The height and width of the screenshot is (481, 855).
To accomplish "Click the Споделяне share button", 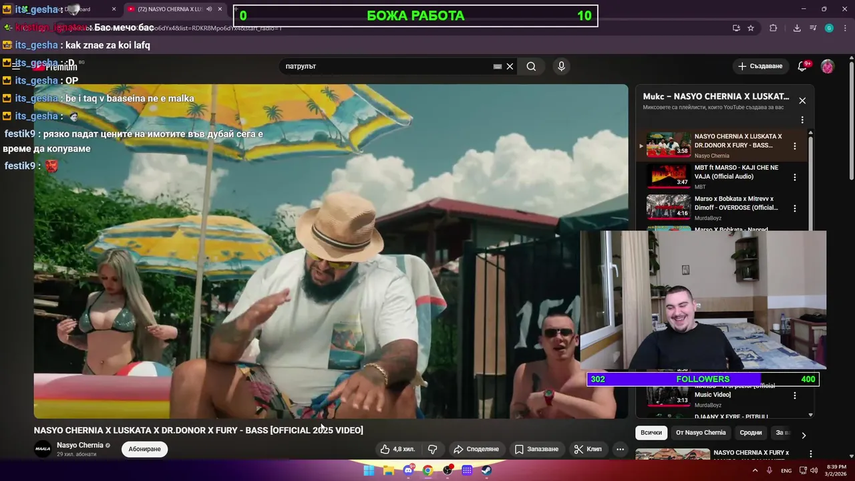I will (476, 449).
